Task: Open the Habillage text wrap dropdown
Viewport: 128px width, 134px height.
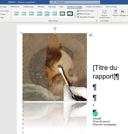Action: pyautogui.click(x=122, y=14)
